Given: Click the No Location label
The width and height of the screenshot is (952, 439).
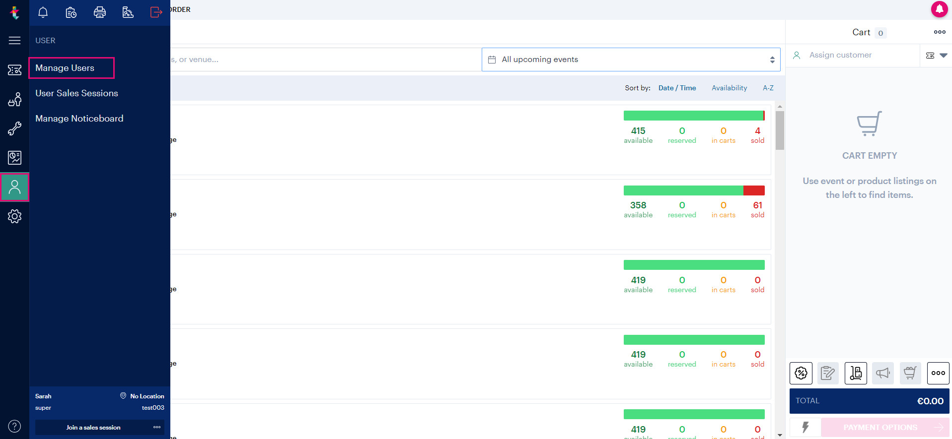Looking at the screenshot, I should 147,396.
